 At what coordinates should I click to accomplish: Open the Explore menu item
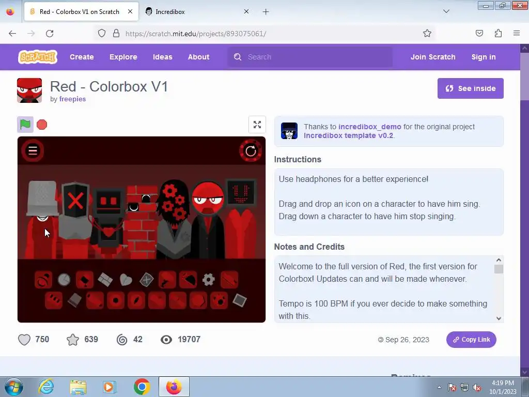point(123,57)
